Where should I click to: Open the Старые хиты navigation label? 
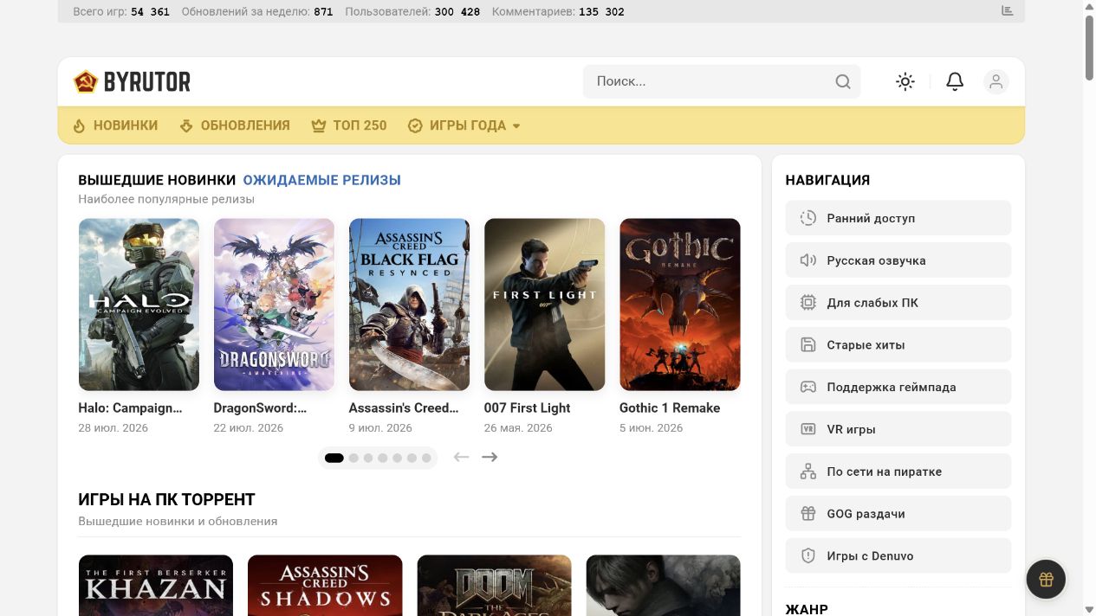[866, 344]
